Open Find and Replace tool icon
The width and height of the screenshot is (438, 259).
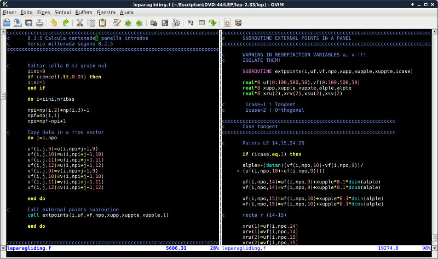click(x=117, y=22)
